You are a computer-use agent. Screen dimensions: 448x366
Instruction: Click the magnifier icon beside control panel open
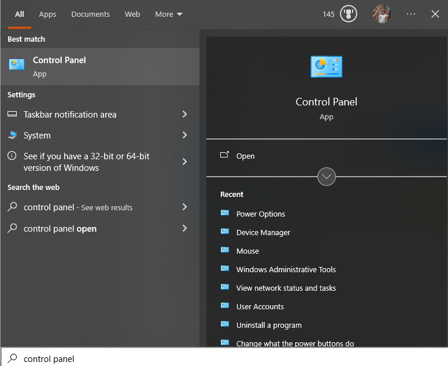(x=12, y=228)
